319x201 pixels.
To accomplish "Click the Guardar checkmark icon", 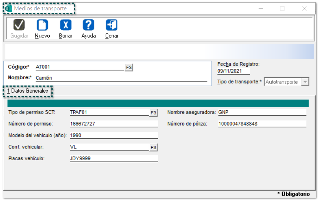I will (x=19, y=25).
